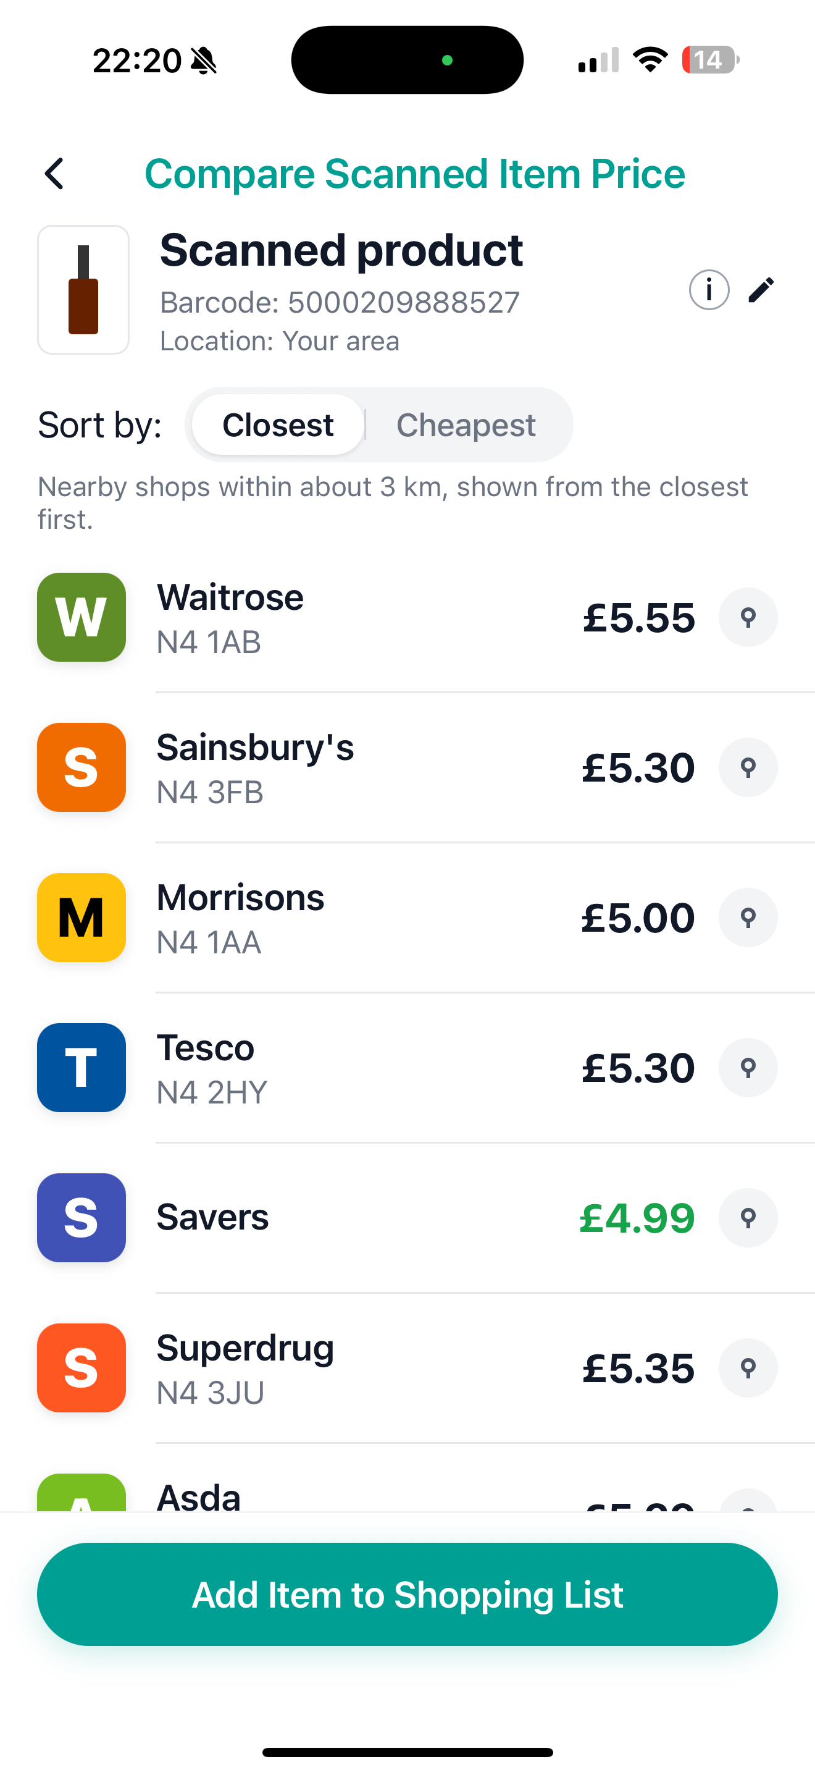Open map pin for Morrisons location
Viewport: 815px width, 1772px height.
[748, 918]
